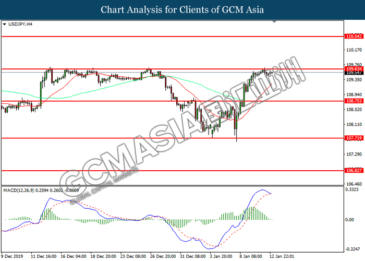The height and width of the screenshot is (261, 365).
Task: Select the 106.827 red price label
Action: (x=354, y=170)
